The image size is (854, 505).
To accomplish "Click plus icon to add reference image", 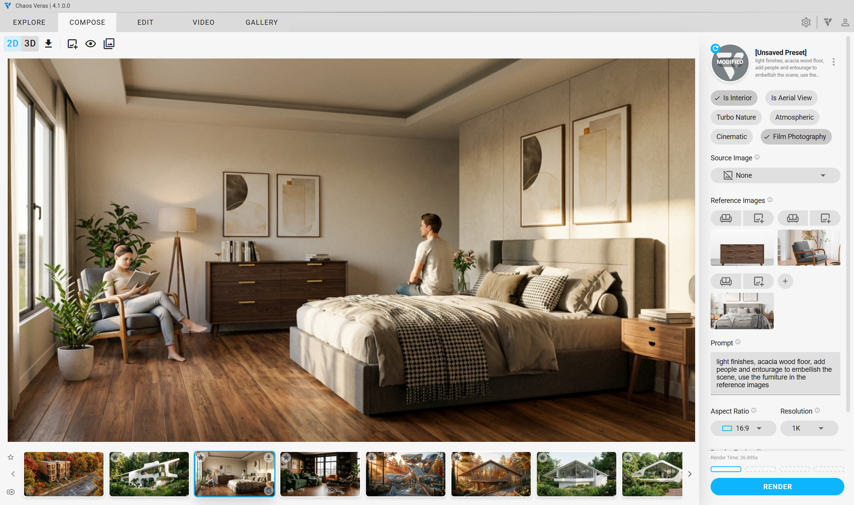I will [785, 281].
